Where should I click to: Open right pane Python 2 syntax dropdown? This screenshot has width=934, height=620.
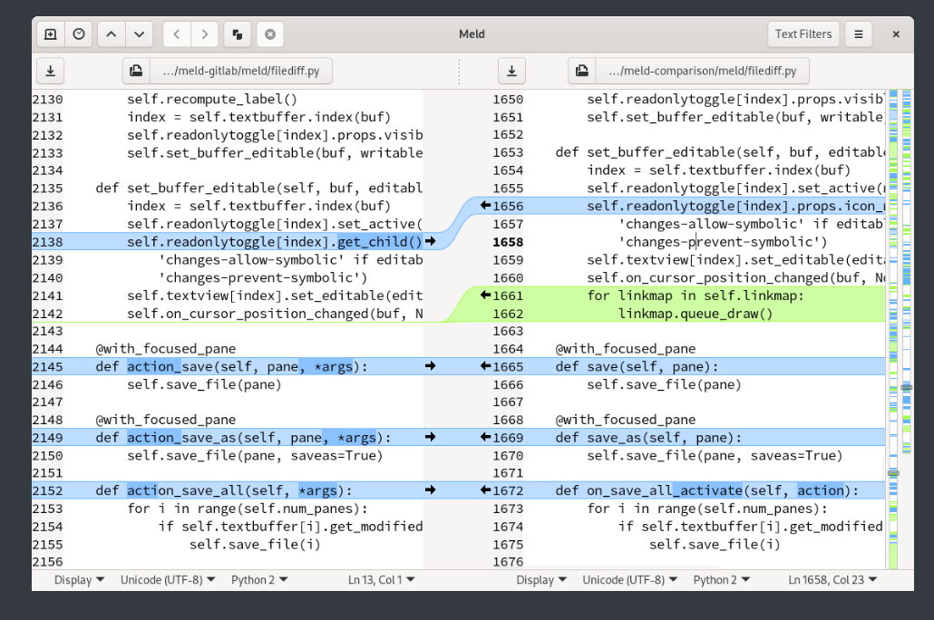point(721,579)
